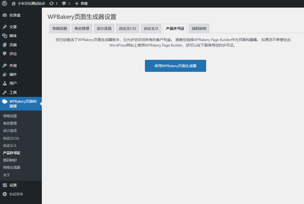This screenshot has width=304, height=204.
Task: Click the WPBakery cloud icon in sidebar
Action: click(5, 101)
